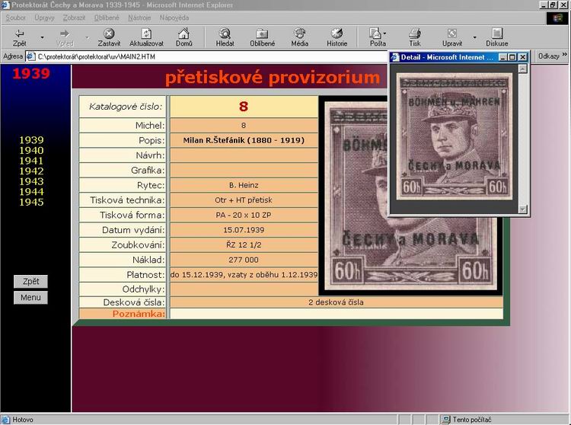Click the Menu button in left sidebar
This screenshot has height=425, width=571.
pyautogui.click(x=30, y=298)
